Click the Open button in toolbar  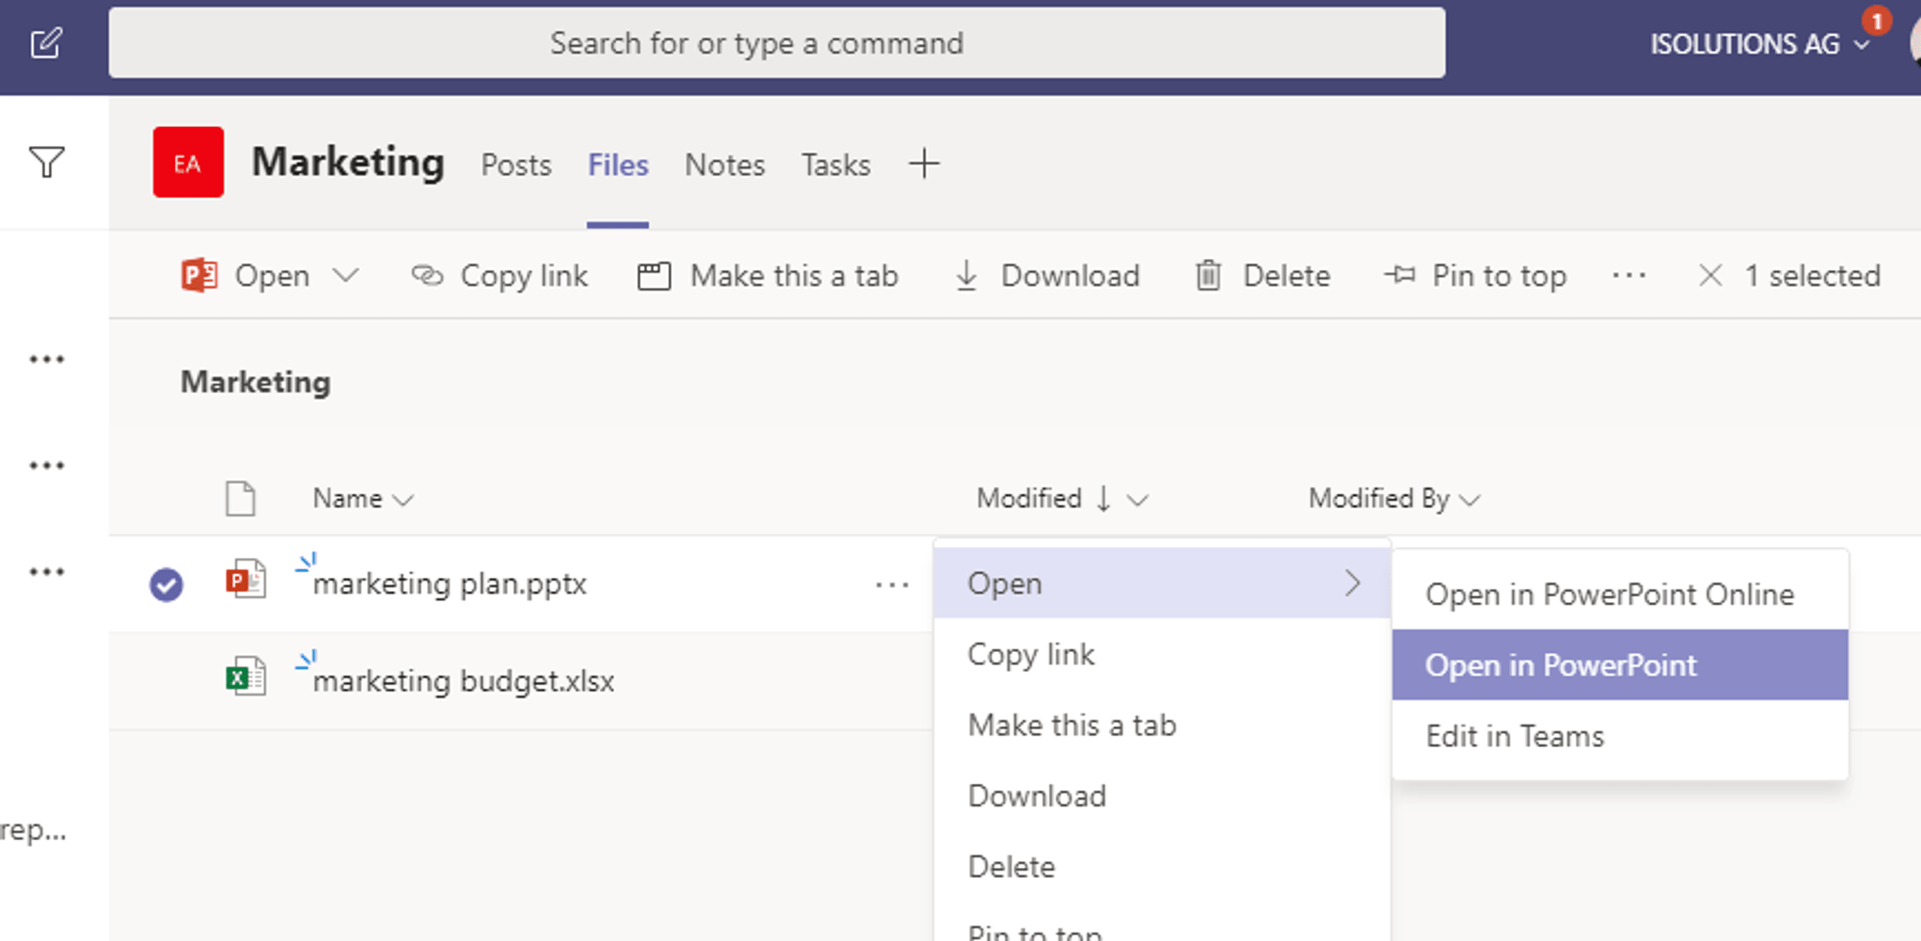(x=272, y=276)
